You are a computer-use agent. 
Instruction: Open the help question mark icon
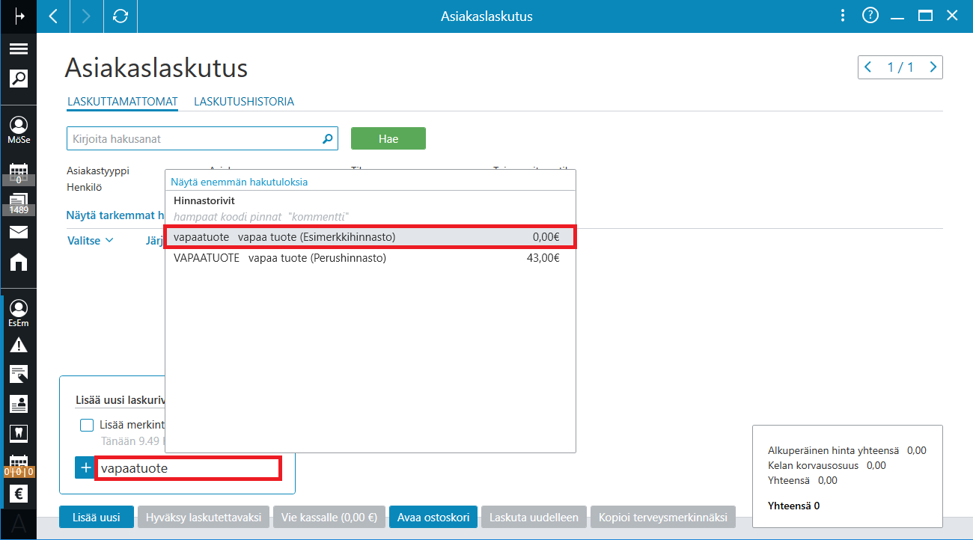click(x=870, y=16)
